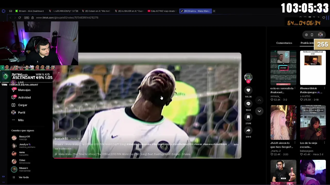Expand the caption with más
Image resolution: width=330 pixels, height=185 pixels.
(x=236, y=144)
